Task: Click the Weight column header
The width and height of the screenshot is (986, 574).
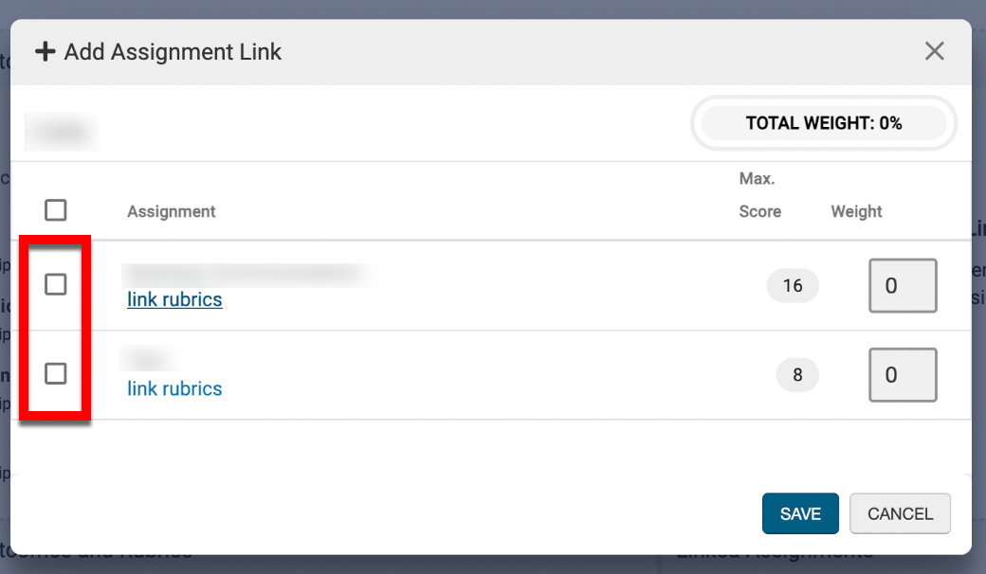Action: (x=856, y=211)
